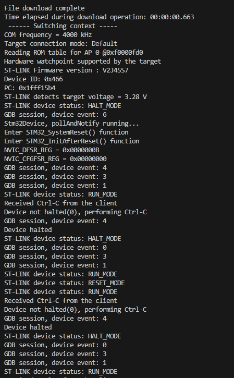The image size is (234, 378).
Task: Select the RESET_MODE device status line
Action: point(64,283)
